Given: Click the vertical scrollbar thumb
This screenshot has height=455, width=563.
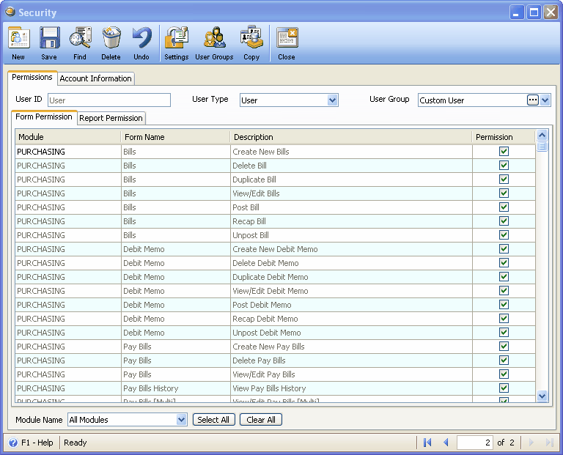Looking at the screenshot, I should 542,147.
